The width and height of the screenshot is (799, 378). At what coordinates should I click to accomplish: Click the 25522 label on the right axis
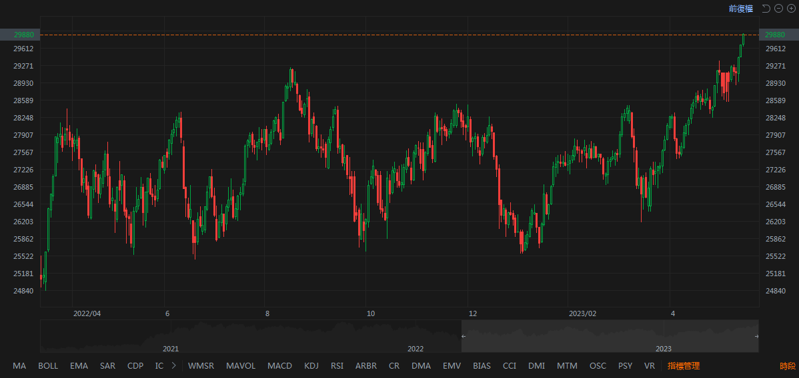(776, 256)
